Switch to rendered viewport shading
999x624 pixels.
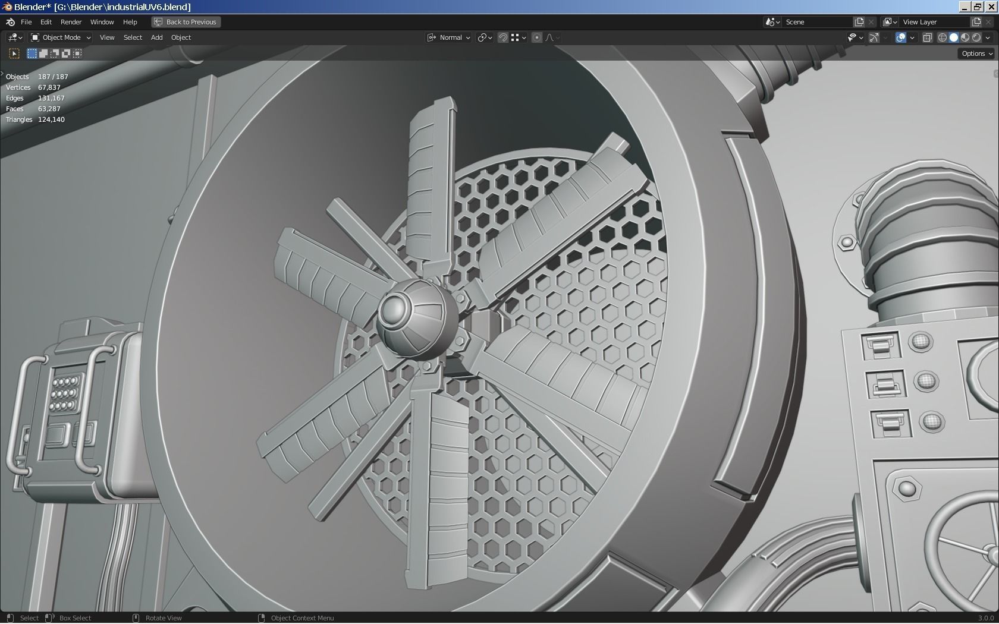pyautogui.click(x=976, y=37)
